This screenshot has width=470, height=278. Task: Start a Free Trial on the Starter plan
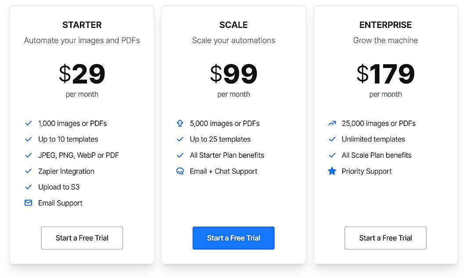(82, 238)
